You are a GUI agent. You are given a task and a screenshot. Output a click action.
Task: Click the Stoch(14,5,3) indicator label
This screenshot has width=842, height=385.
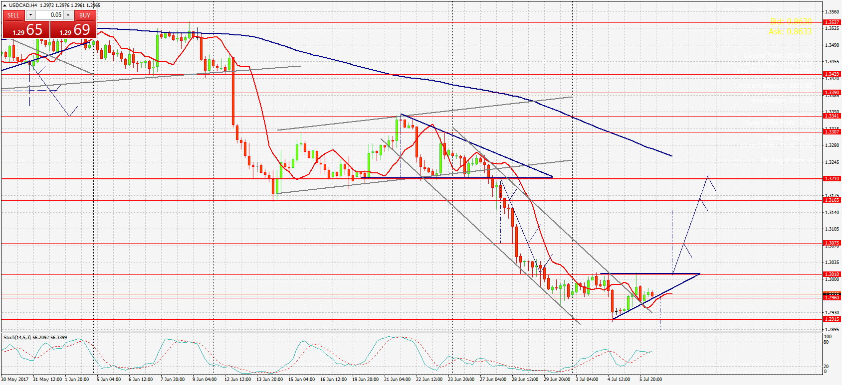coord(35,338)
